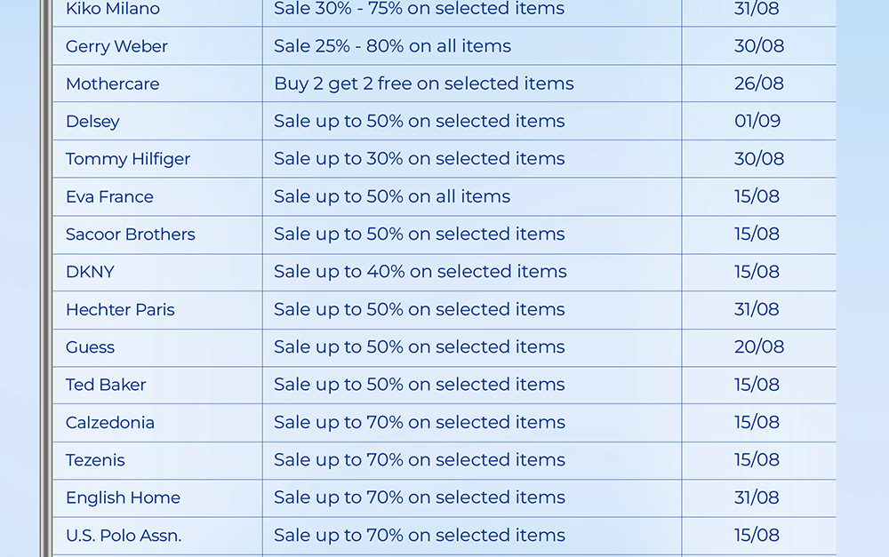Click the Mothercare brand name
Screen dimensions: 889x557
pyautogui.click(x=113, y=84)
